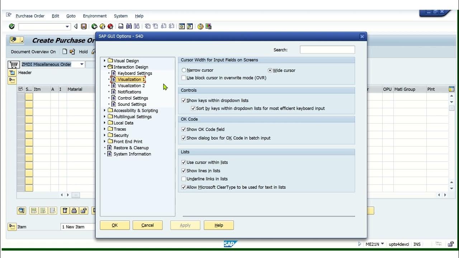Click the Help button in the dialog
This screenshot has height=258, width=459.
tap(219, 225)
